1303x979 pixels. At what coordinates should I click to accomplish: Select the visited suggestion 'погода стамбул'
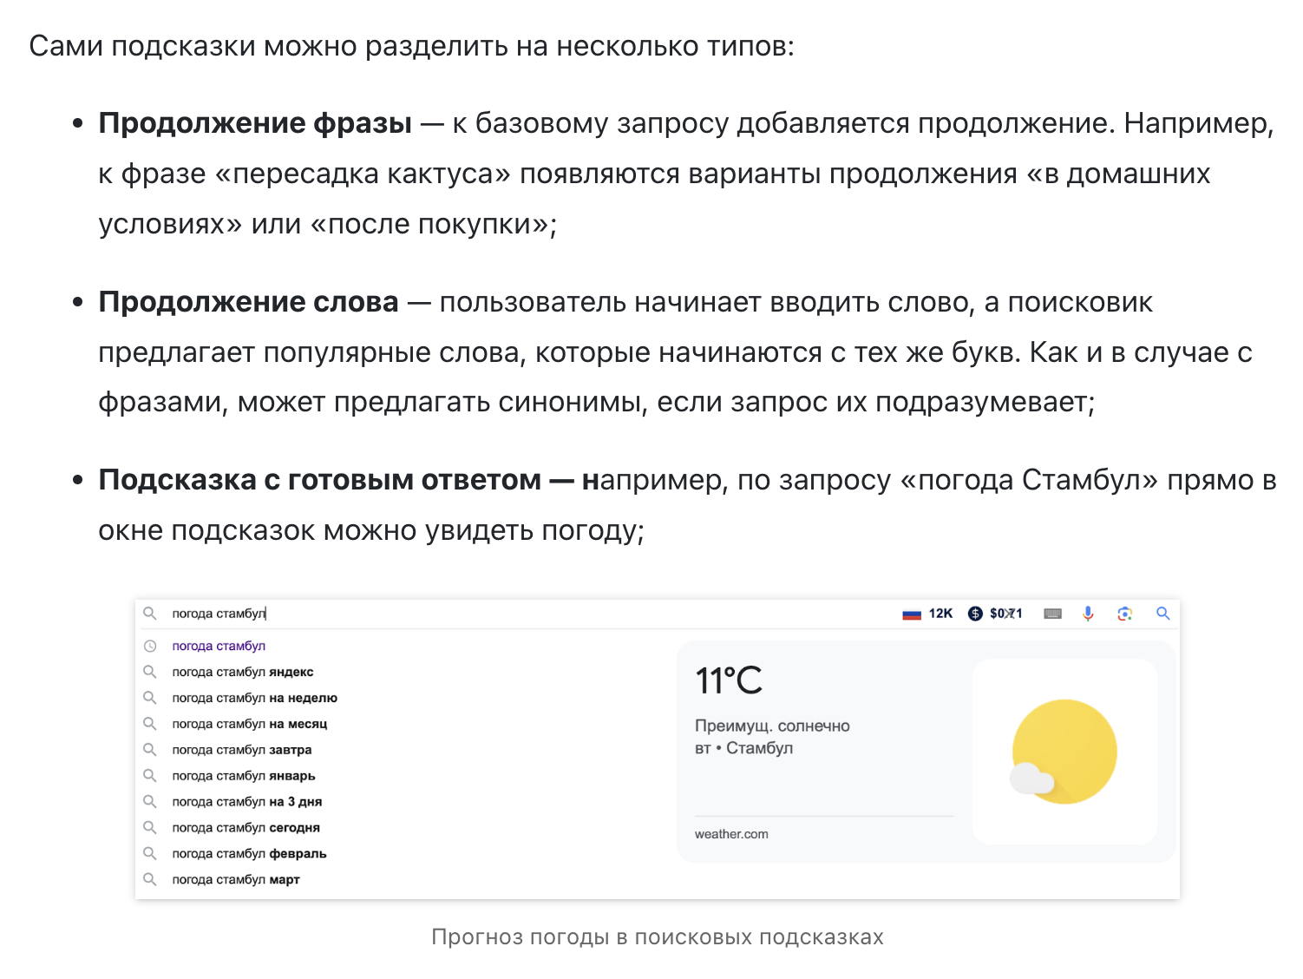(218, 646)
